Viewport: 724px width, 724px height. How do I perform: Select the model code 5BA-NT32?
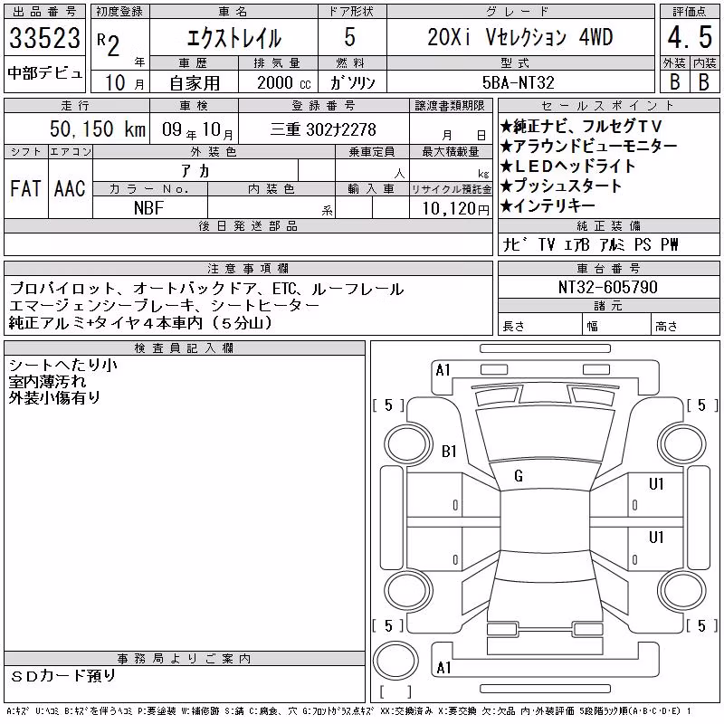(518, 82)
